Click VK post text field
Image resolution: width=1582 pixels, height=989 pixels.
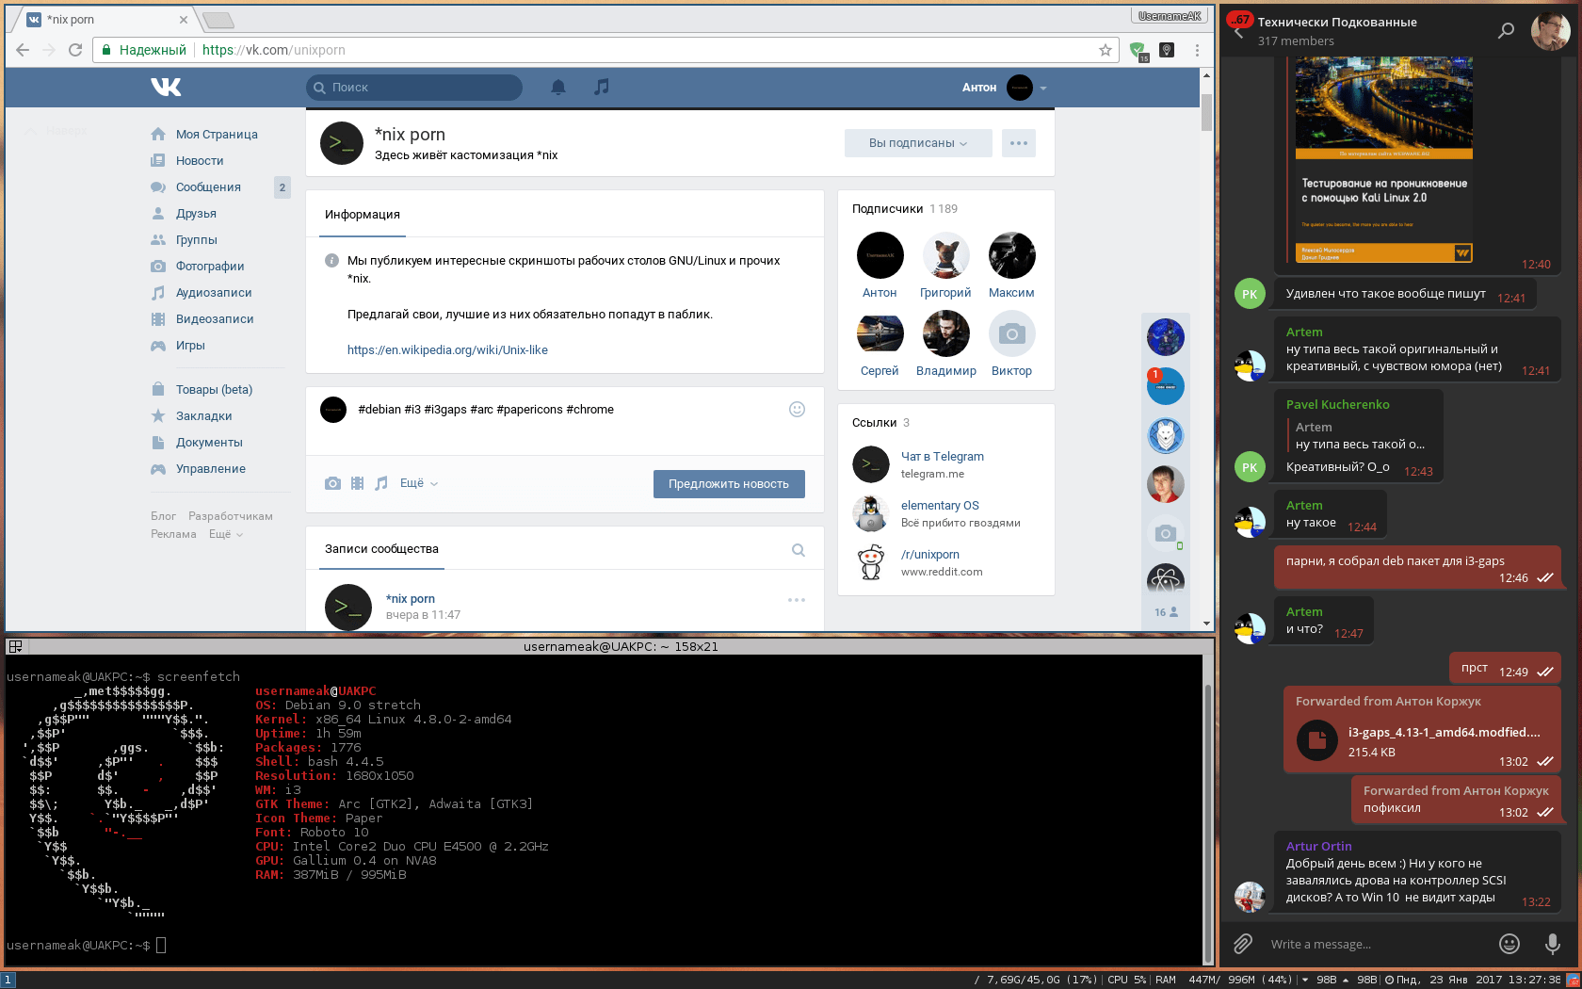click(565, 410)
